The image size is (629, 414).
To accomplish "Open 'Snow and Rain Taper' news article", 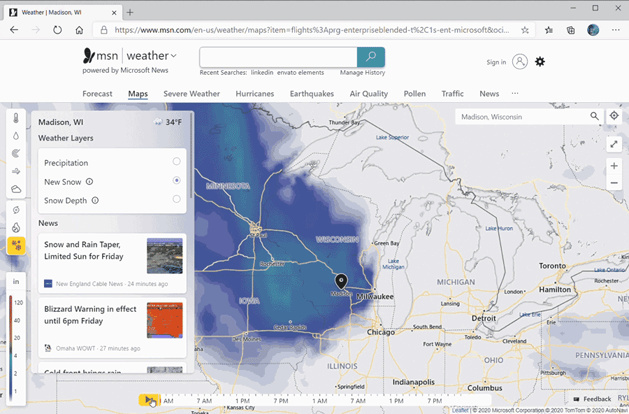I will click(x=113, y=264).
